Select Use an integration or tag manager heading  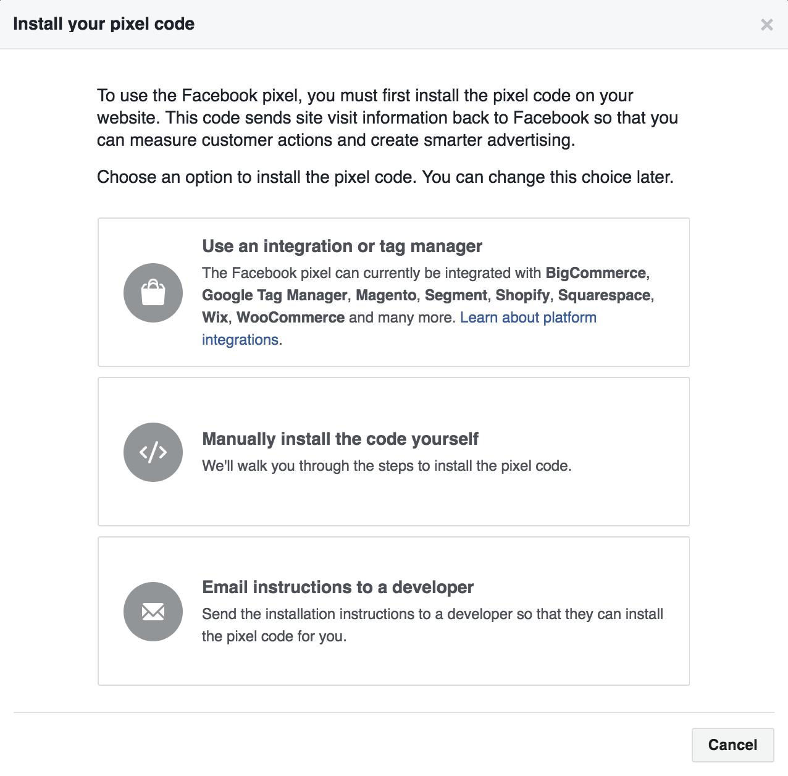point(342,246)
